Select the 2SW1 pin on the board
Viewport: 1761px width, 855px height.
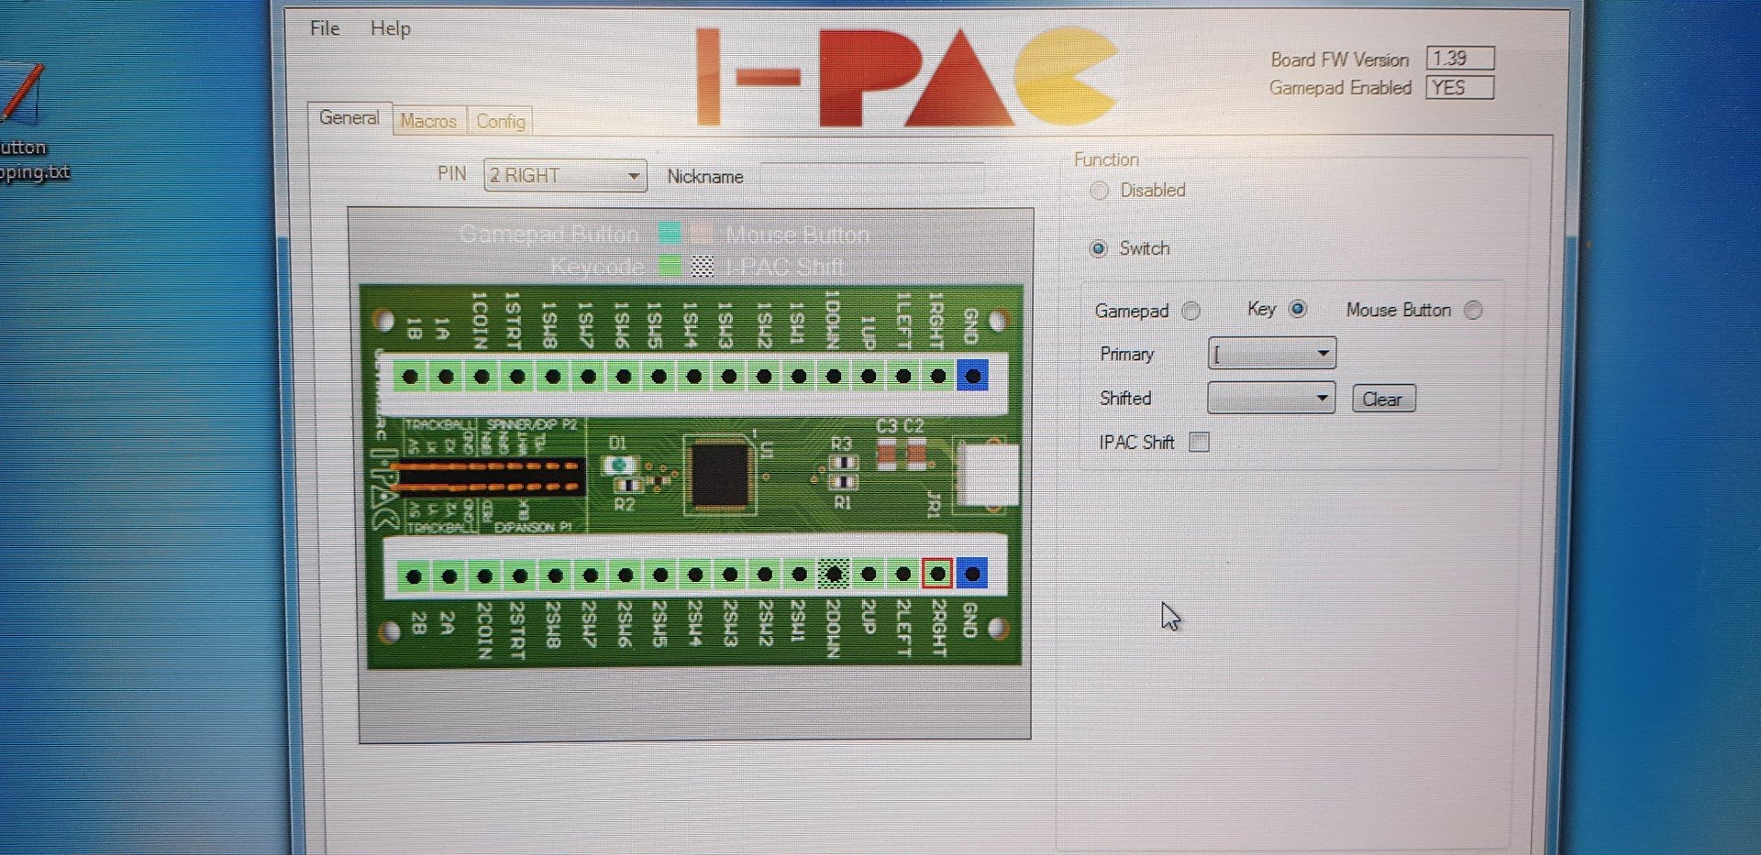click(x=800, y=575)
